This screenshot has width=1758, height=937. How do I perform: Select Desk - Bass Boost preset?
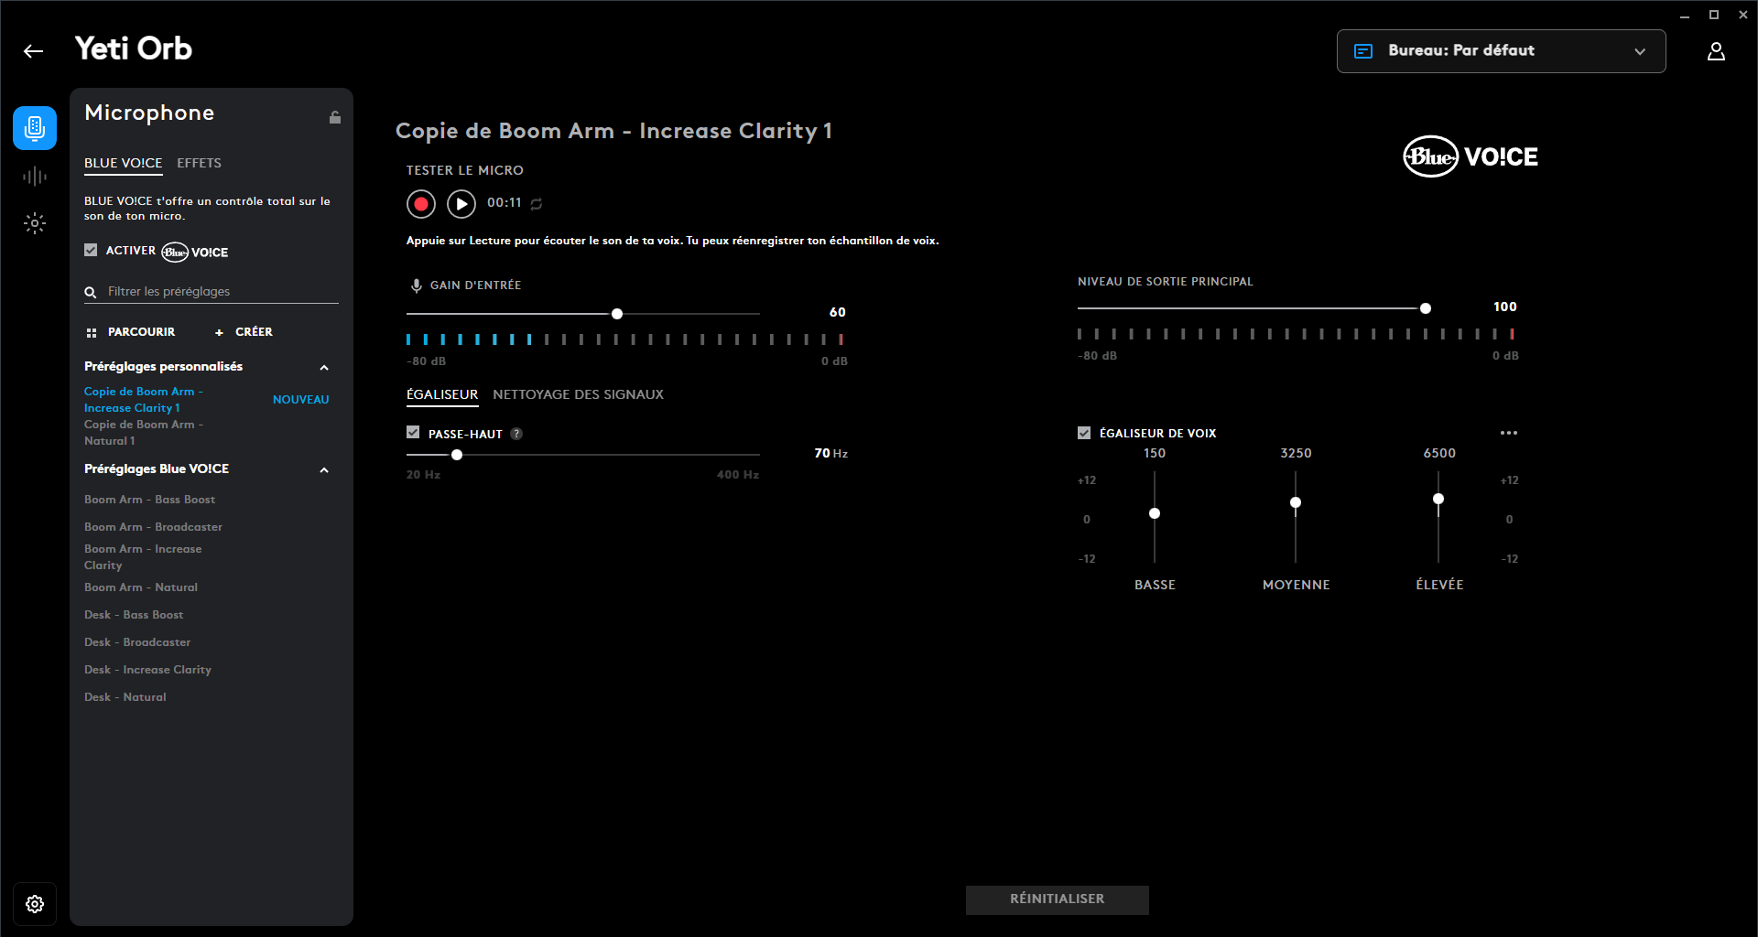click(134, 615)
